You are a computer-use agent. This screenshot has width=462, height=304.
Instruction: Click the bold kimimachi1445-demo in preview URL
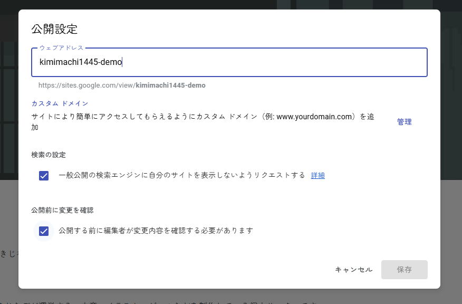point(170,85)
